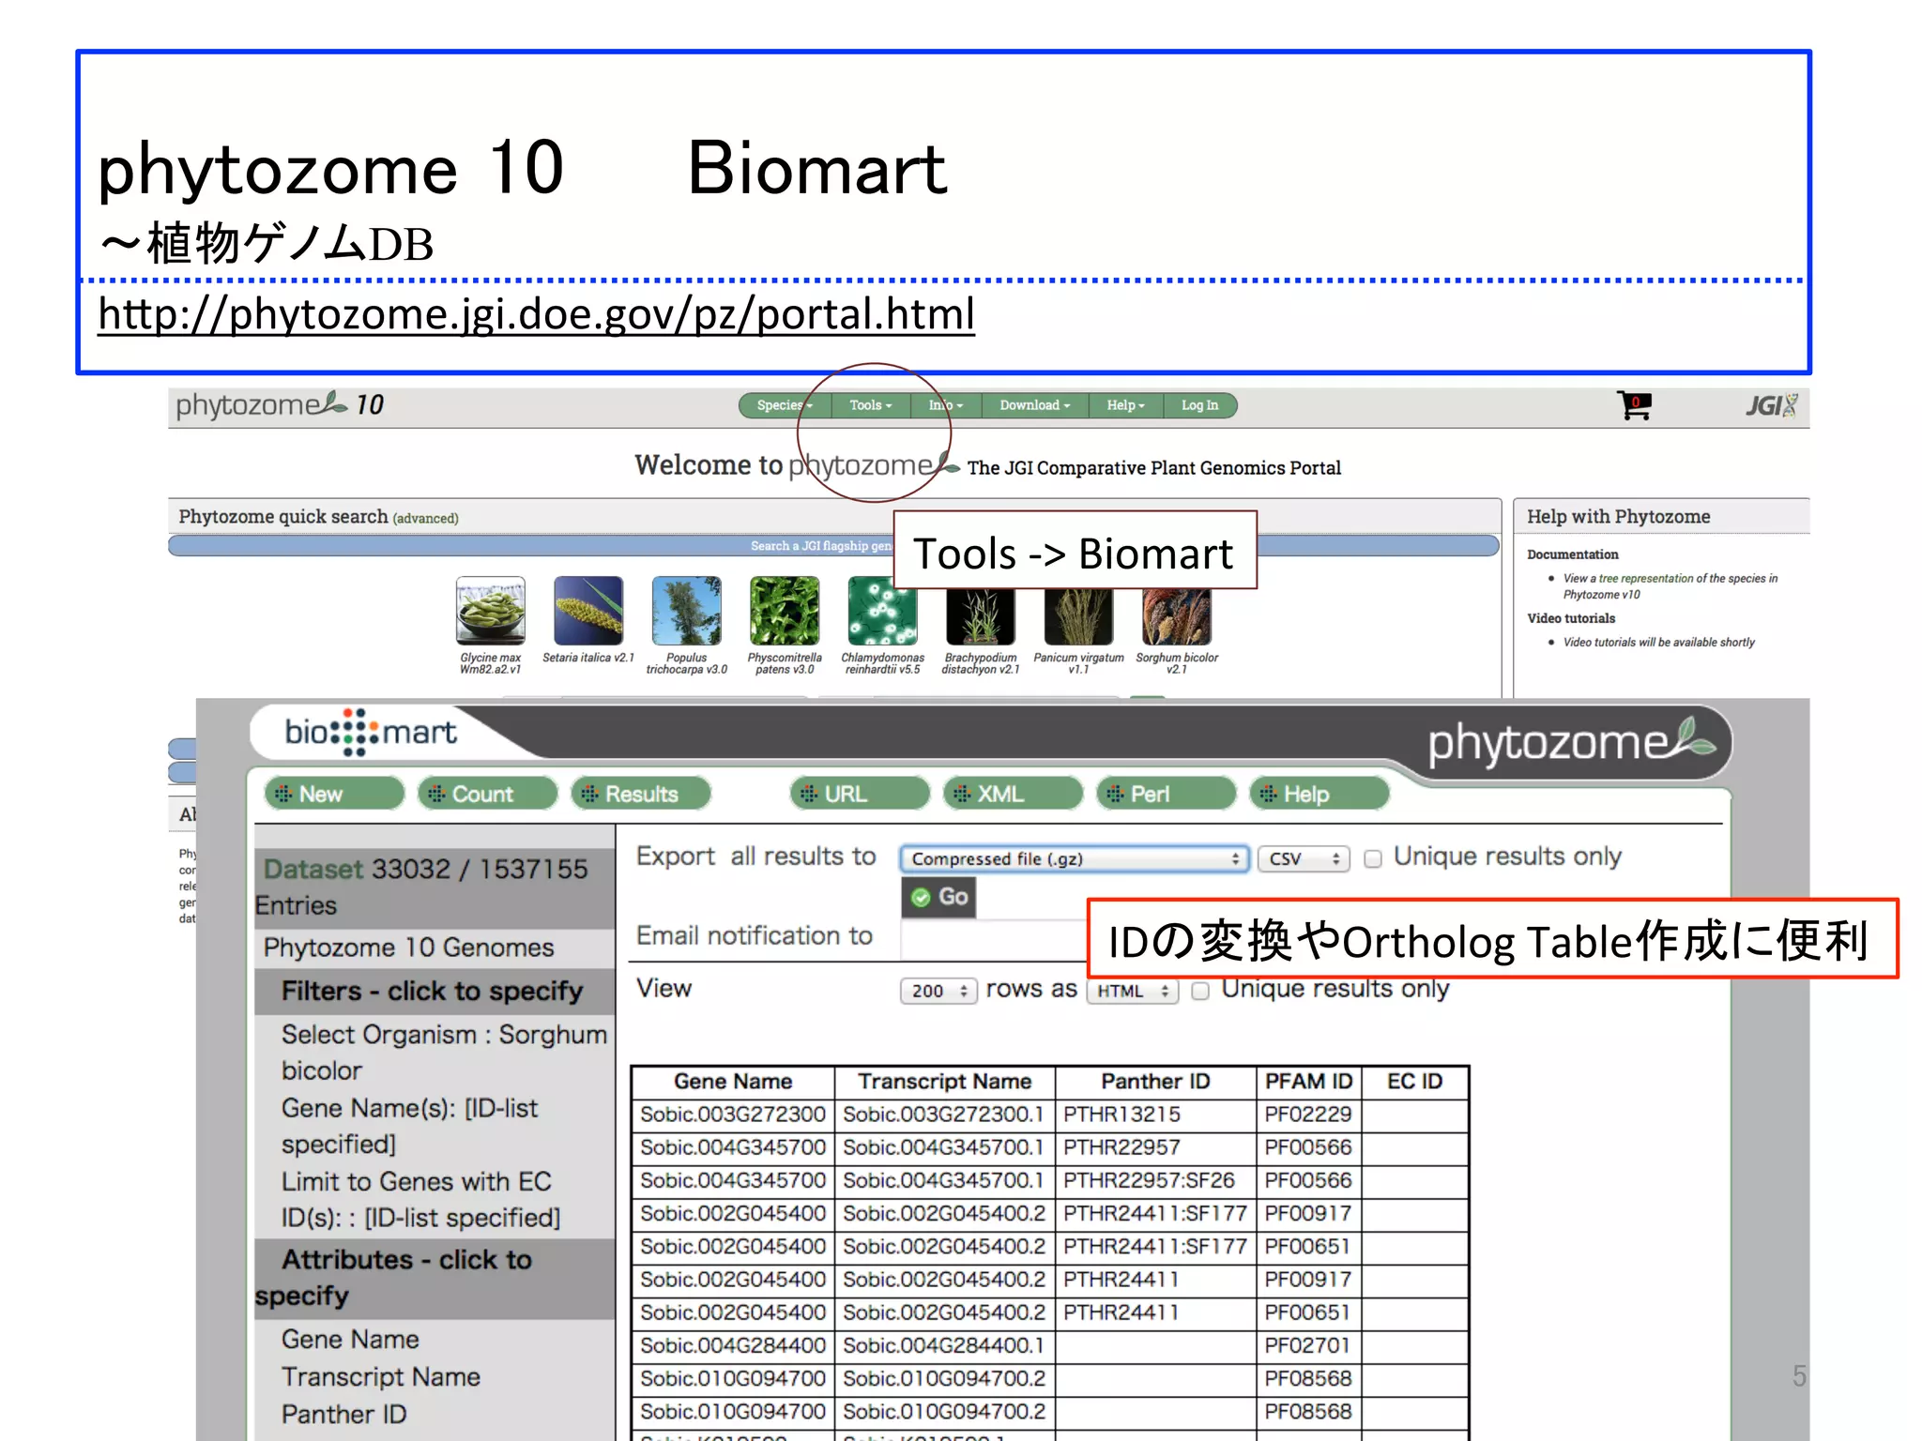This screenshot has height=1441, width=1922.
Task: Open the Help menu in phytozome navbar
Action: point(1126,405)
